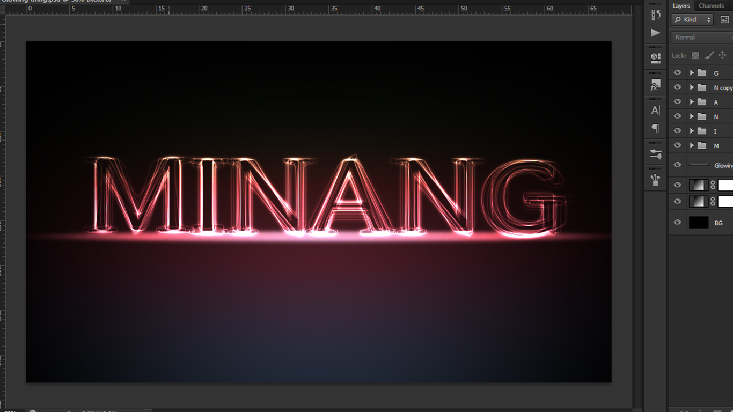Open the Paragraph panel icon
This screenshot has width=733, height=412.
point(655,129)
